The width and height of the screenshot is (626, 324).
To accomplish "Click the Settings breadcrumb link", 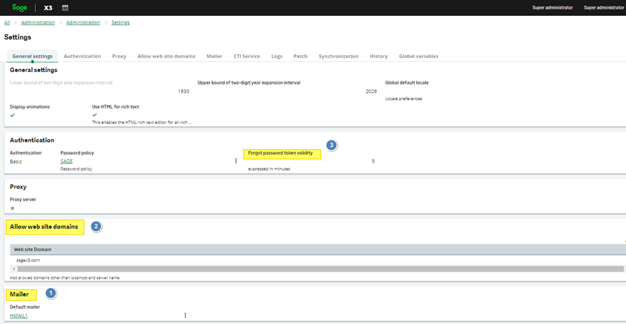I will point(121,23).
